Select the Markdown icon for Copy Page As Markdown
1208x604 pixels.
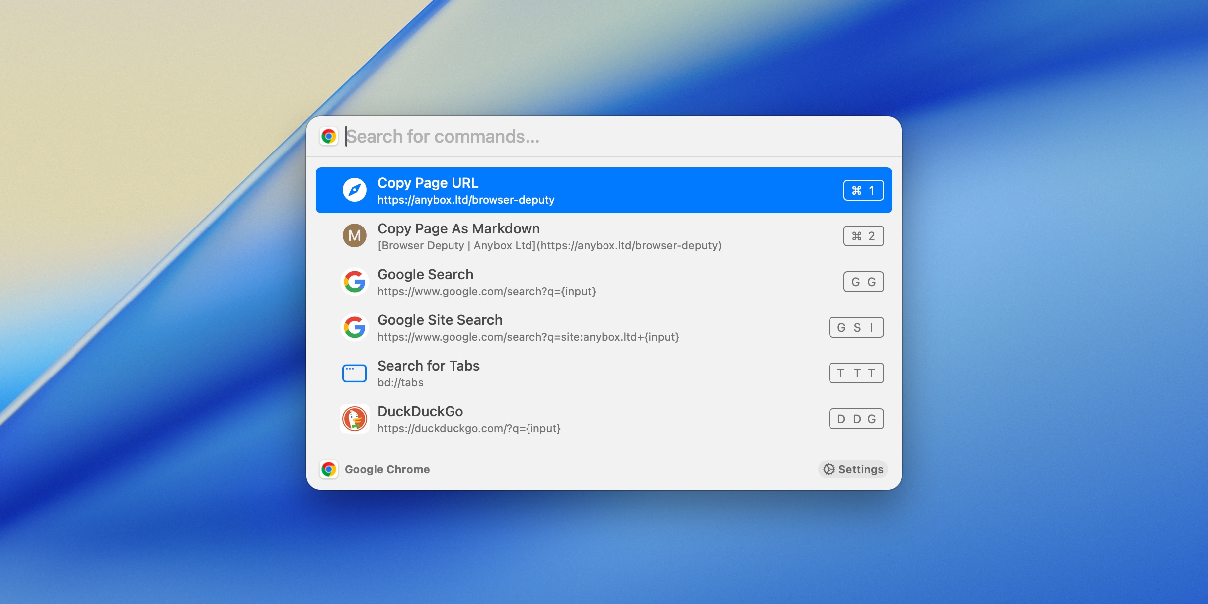[x=355, y=235]
